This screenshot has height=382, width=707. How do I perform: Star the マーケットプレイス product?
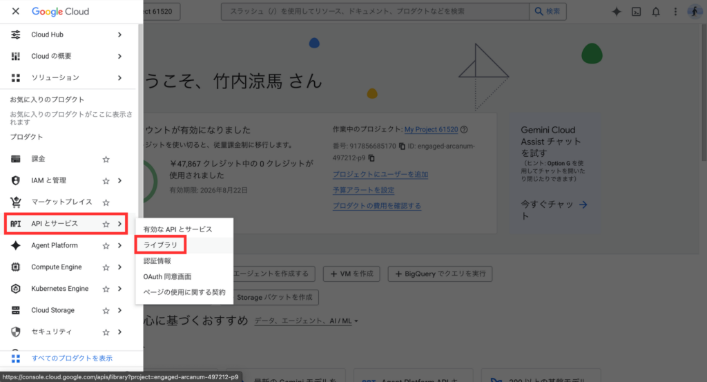coord(106,202)
